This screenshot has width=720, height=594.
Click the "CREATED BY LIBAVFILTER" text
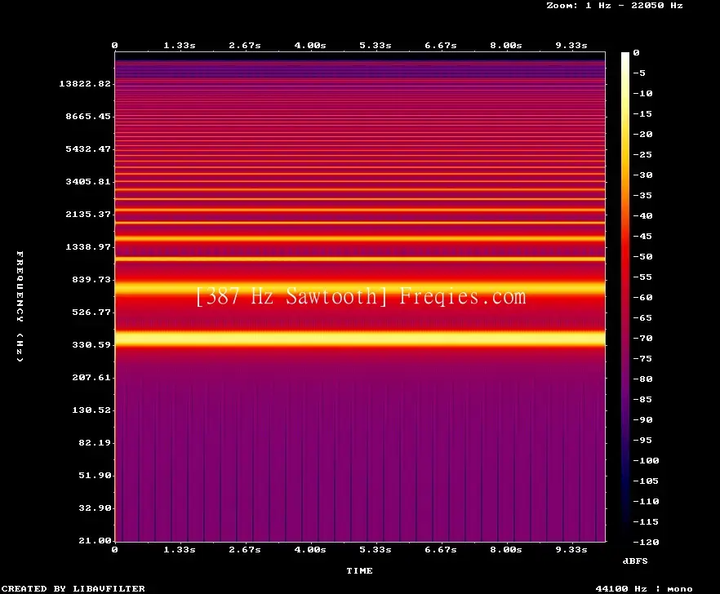click(x=73, y=588)
